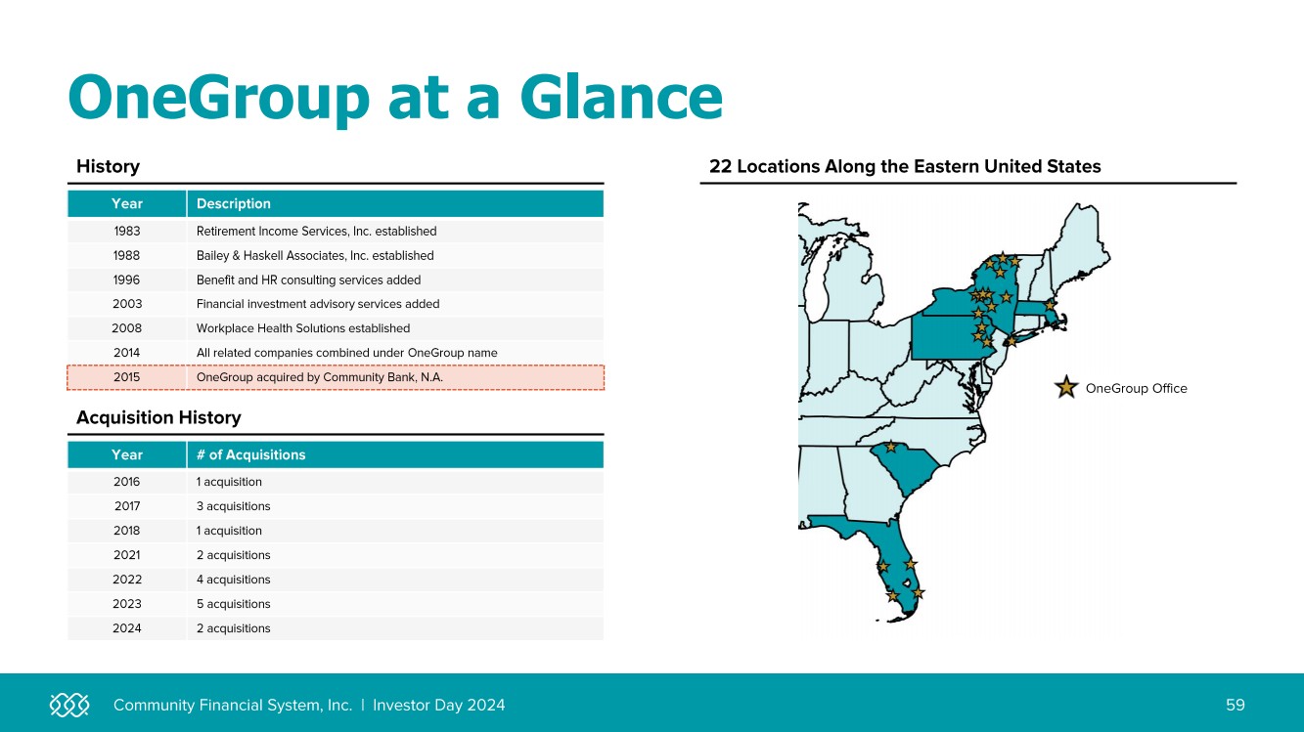Click the '2016' year cell
This screenshot has width=1304, height=732.
127,482
